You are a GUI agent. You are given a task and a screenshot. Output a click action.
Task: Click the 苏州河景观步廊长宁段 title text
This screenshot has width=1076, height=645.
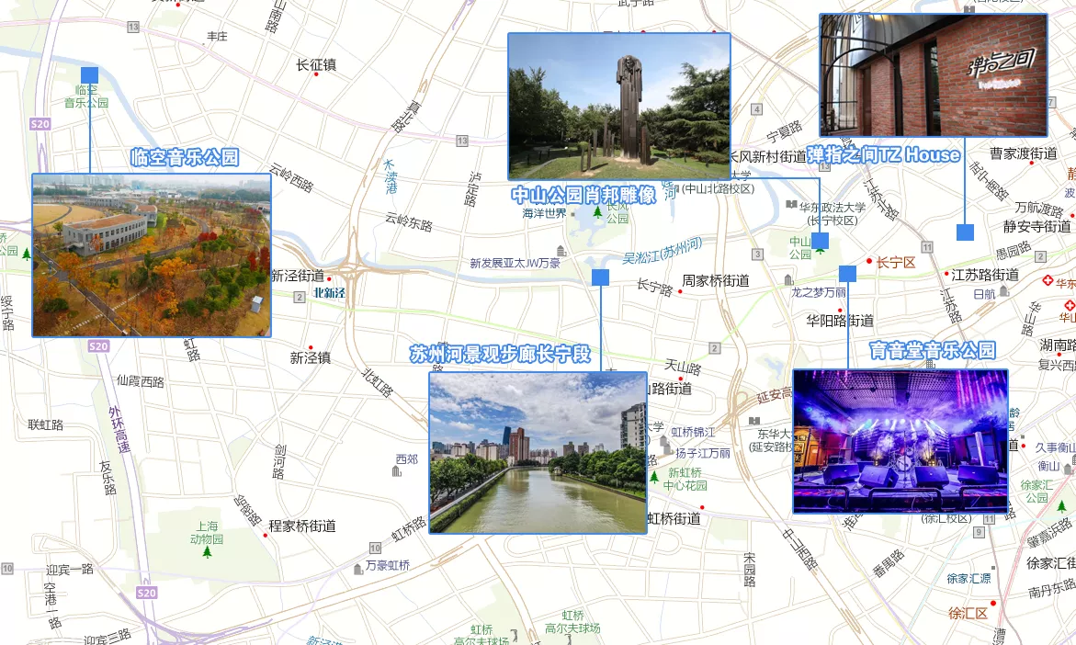(x=499, y=354)
